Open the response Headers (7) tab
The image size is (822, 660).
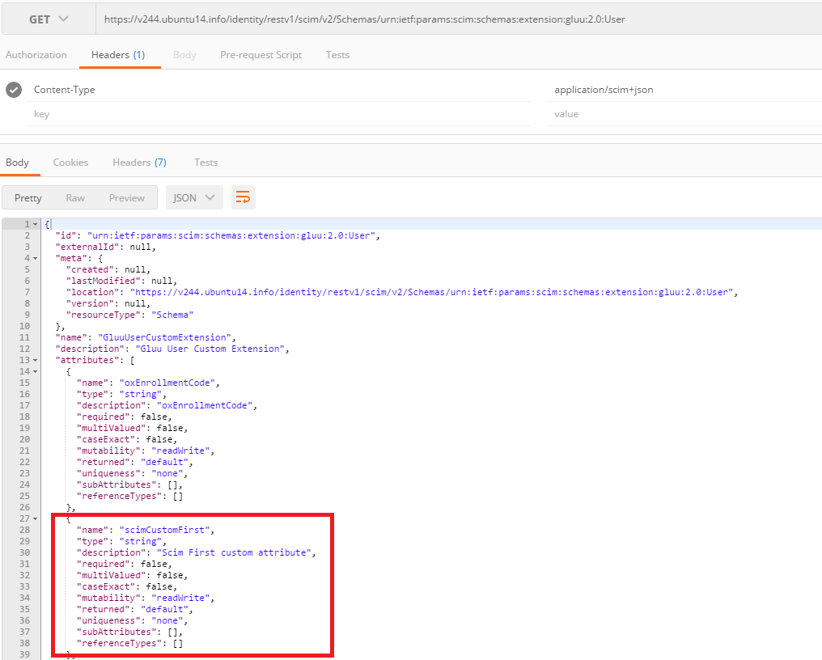[x=139, y=163]
